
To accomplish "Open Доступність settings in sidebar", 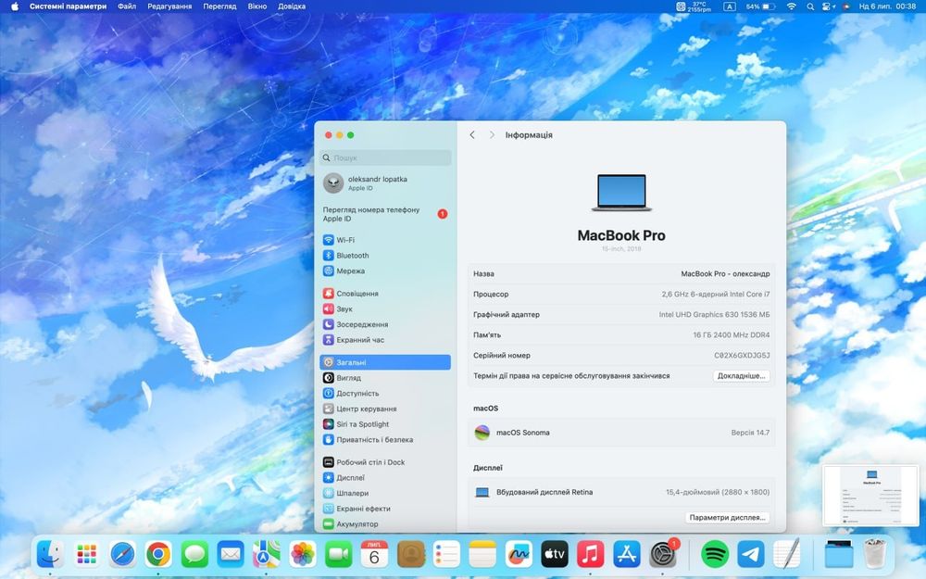I will (x=385, y=393).
